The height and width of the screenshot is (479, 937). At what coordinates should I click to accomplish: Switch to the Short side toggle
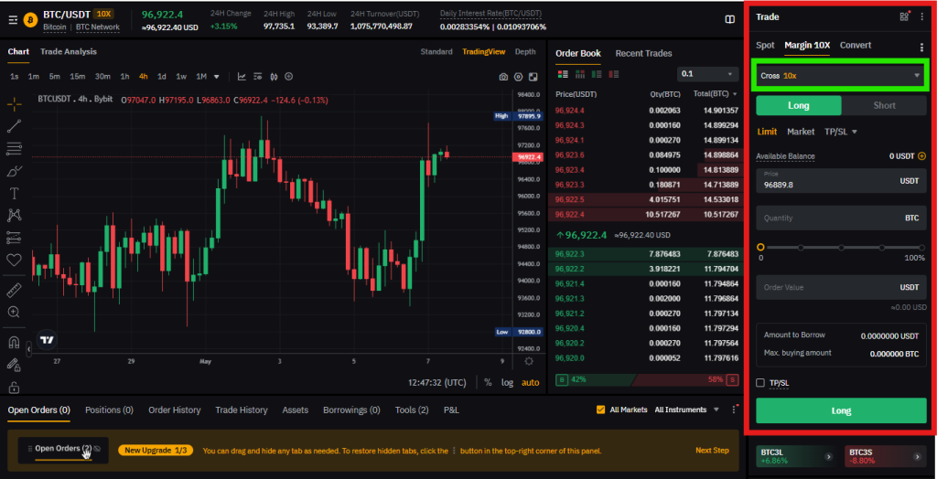coord(884,106)
